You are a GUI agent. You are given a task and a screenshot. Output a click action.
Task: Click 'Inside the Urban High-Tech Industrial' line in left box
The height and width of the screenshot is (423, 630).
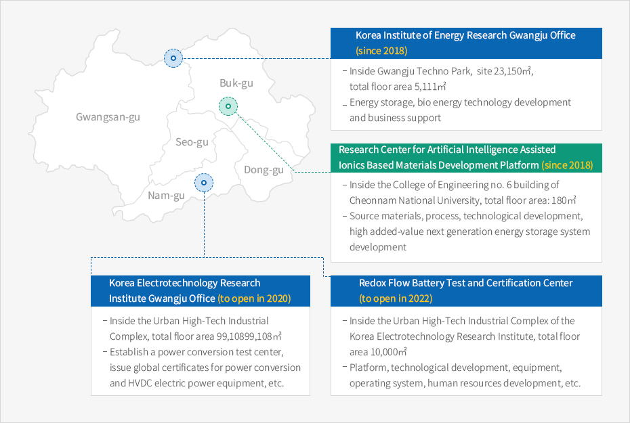[189, 321]
